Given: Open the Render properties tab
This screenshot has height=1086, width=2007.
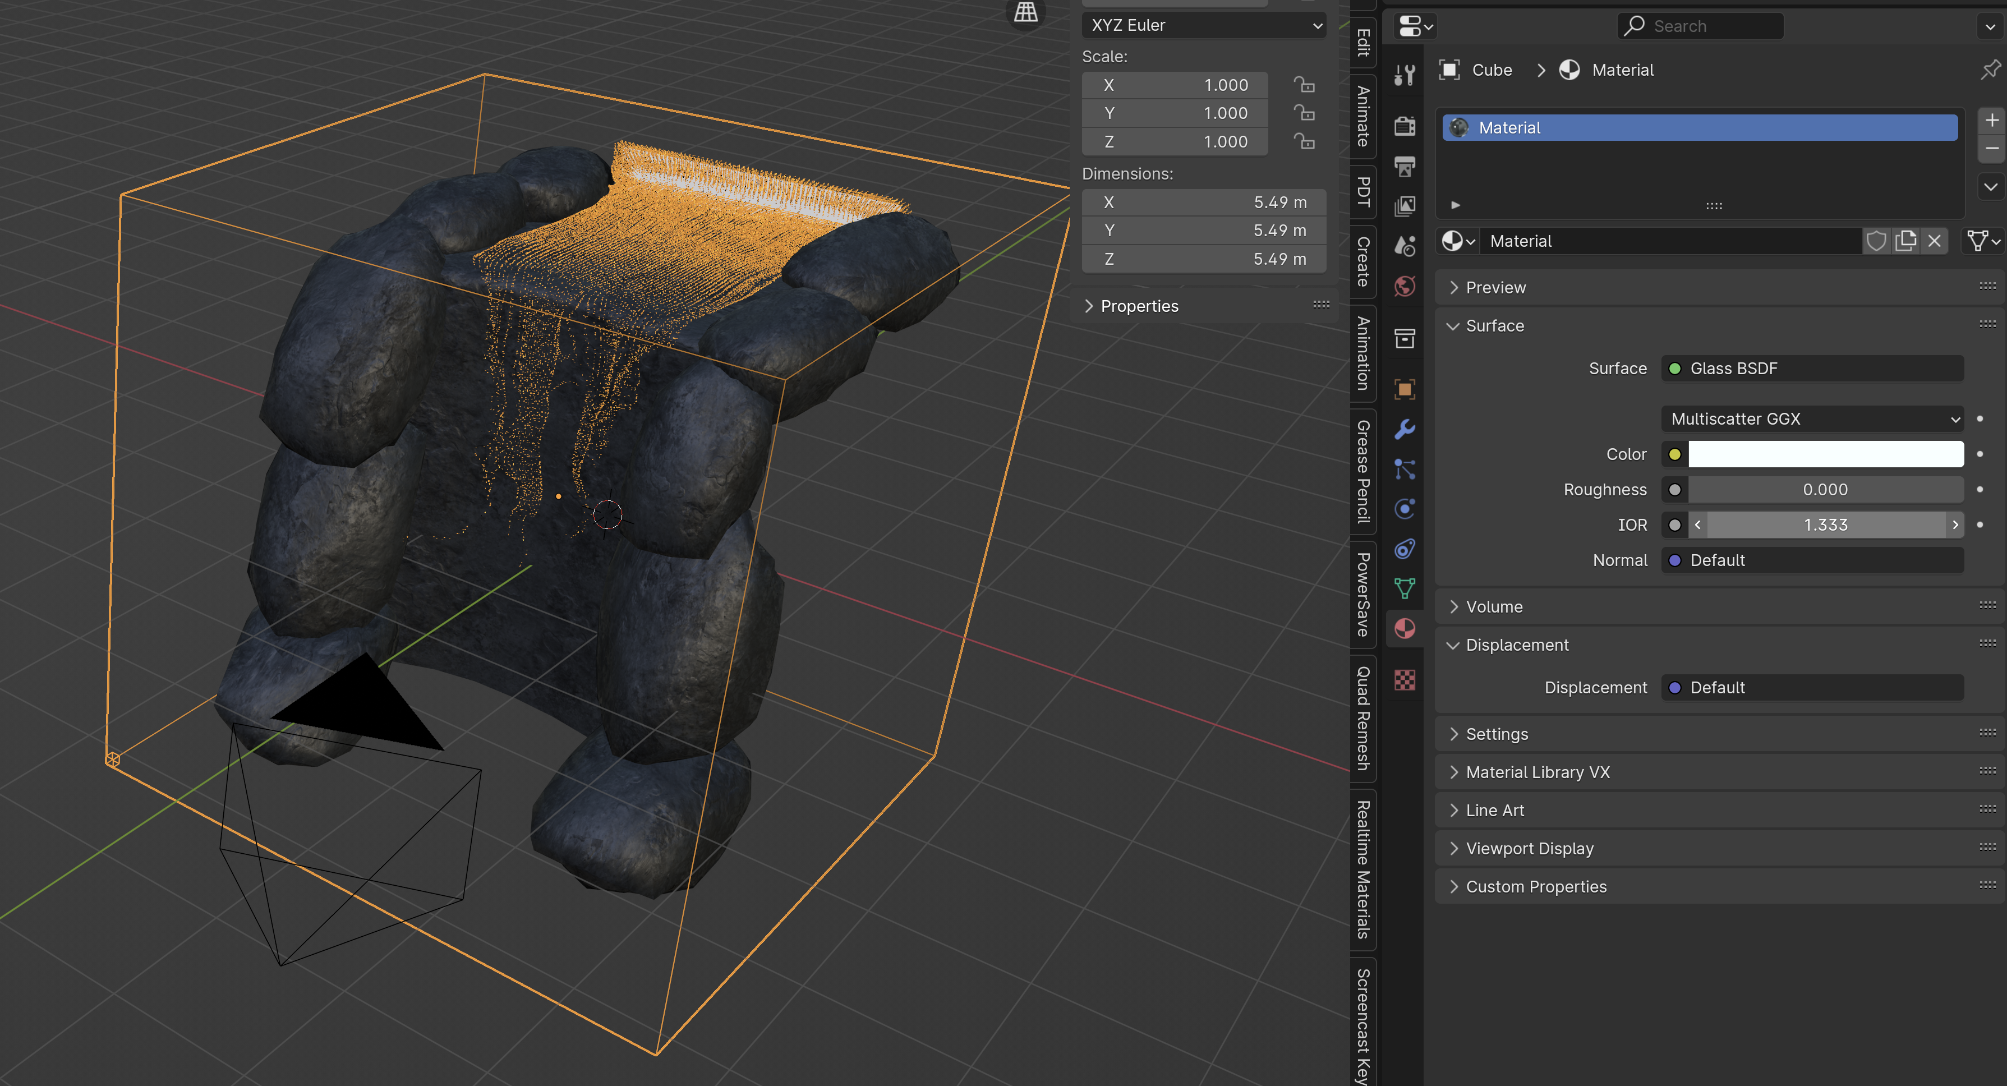Looking at the screenshot, I should coord(1405,126).
